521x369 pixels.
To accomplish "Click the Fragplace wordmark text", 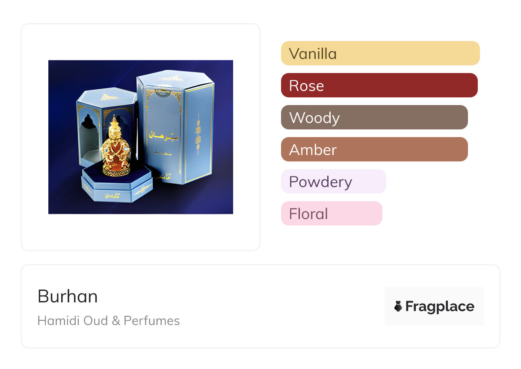I will [x=440, y=306].
